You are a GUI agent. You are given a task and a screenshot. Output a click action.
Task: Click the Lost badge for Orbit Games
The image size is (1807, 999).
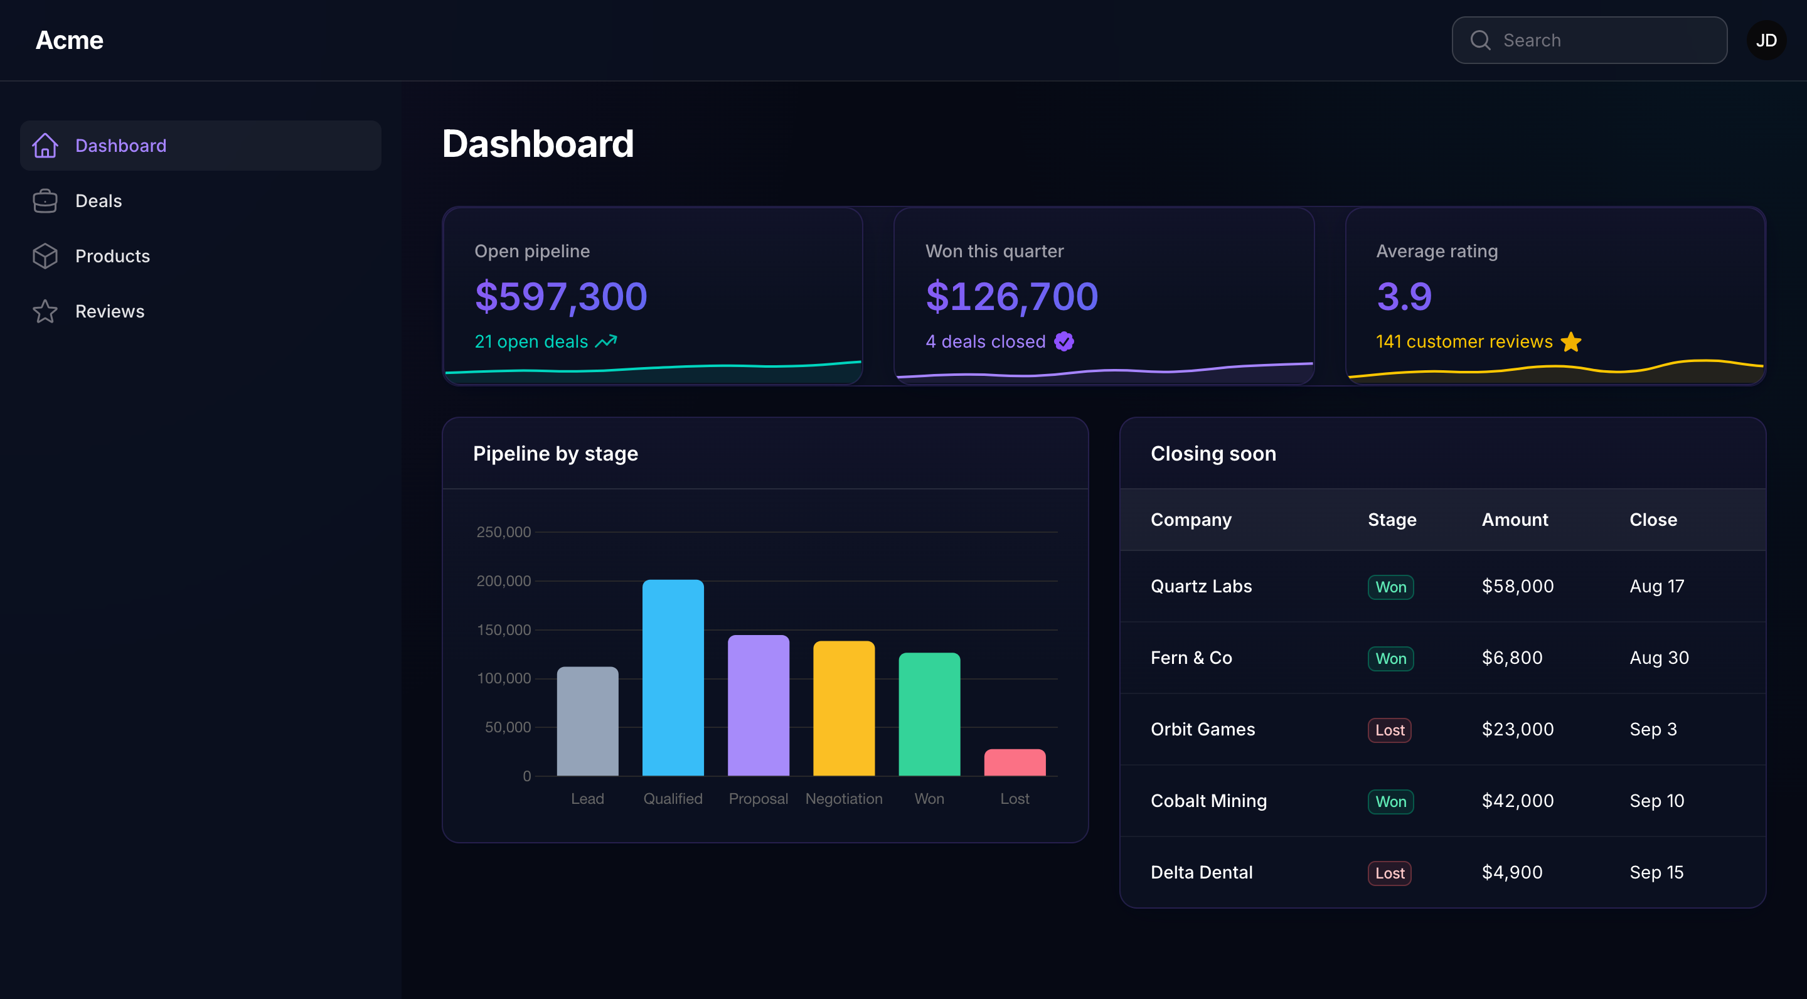[1390, 730]
